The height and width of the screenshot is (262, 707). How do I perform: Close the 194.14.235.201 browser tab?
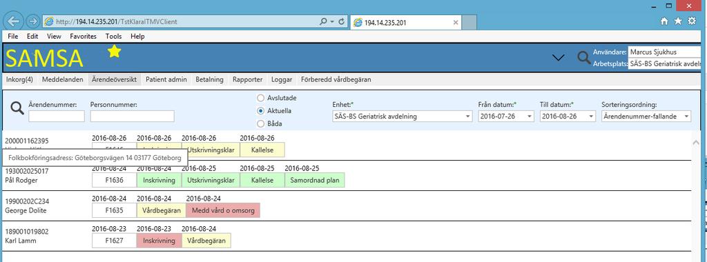(456, 22)
